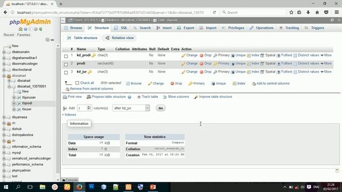Image resolution: width=342 pixels, height=192 pixels.
Task: Click Remove from central columns link
Action: [89, 89]
